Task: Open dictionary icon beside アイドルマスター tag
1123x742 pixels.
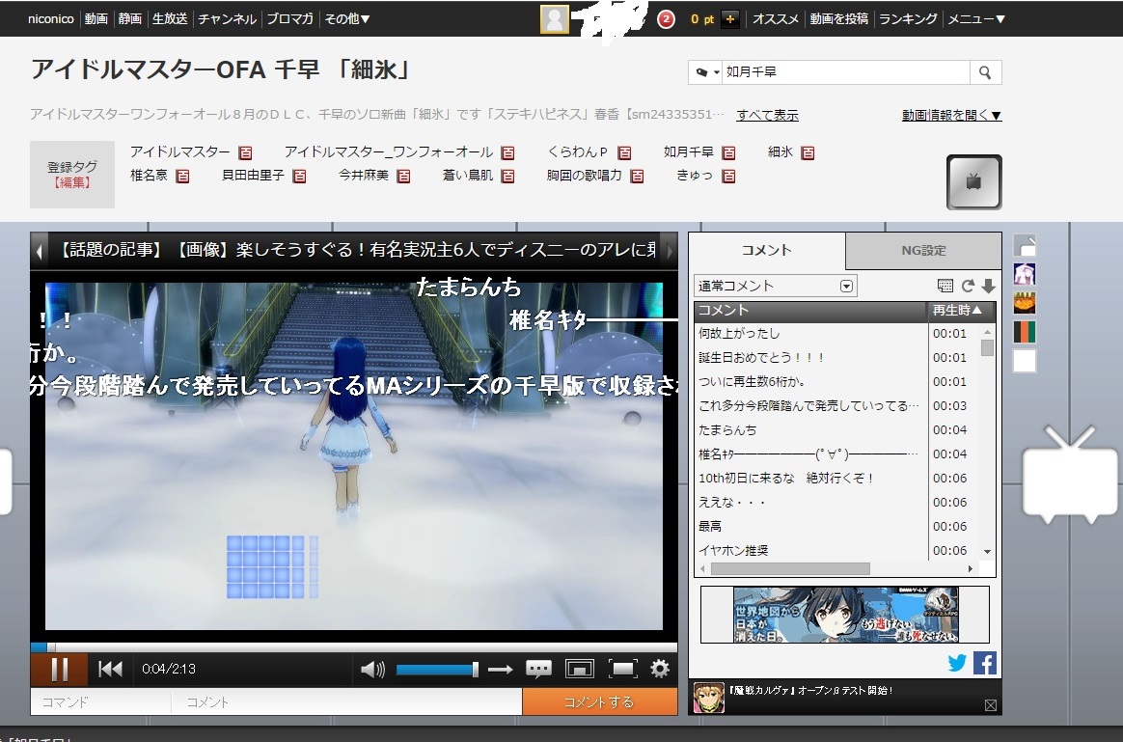Action: [x=246, y=152]
